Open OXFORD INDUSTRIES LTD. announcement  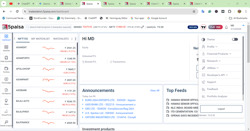point(111,117)
